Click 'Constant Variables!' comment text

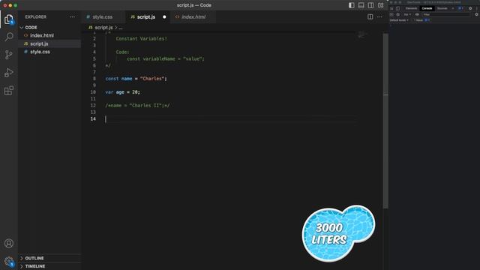[x=142, y=39]
